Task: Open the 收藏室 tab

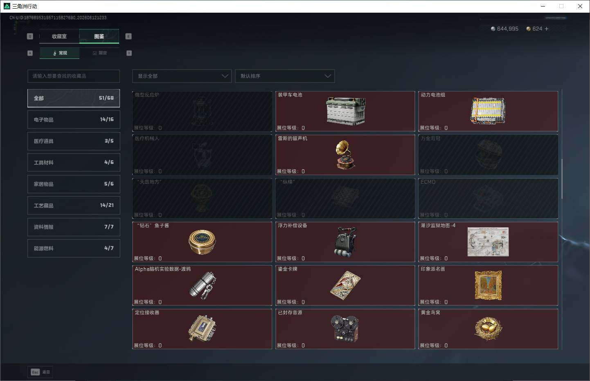Action: tap(59, 36)
